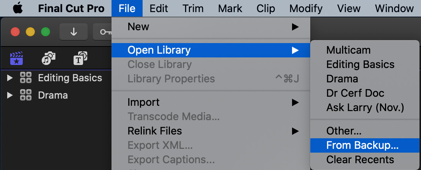Open the Apple menu
The image size is (421, 170).
[x=18, y=9]
